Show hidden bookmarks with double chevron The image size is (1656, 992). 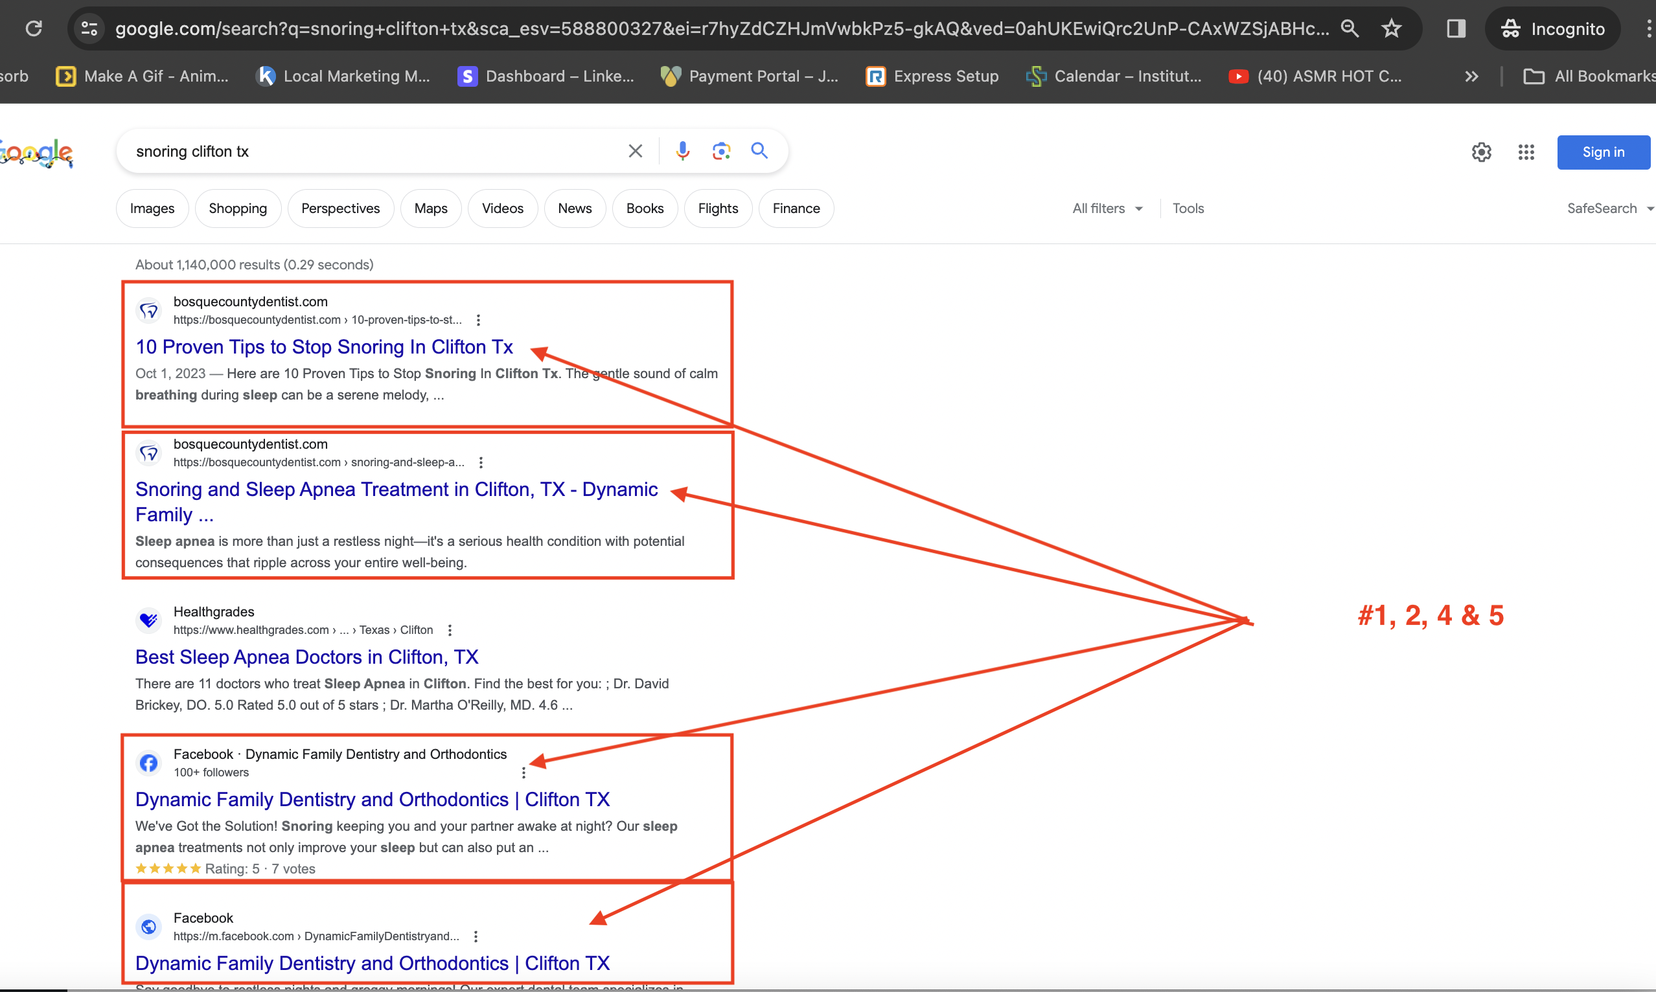coord(1471,76)
